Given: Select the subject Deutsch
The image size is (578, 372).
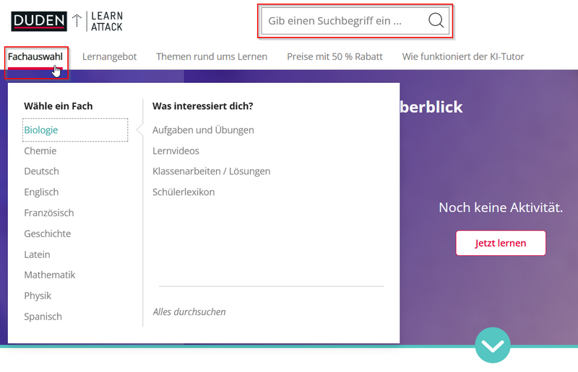Looking at the screenshot, I should (42, 172).
